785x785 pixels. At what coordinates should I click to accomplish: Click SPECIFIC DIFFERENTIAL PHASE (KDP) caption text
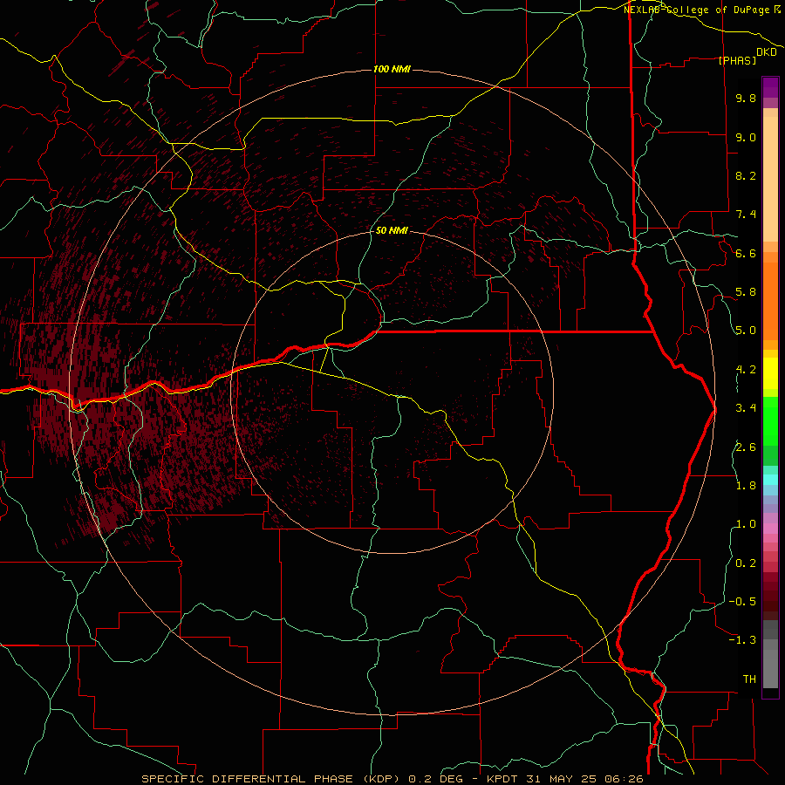(272, 779)
